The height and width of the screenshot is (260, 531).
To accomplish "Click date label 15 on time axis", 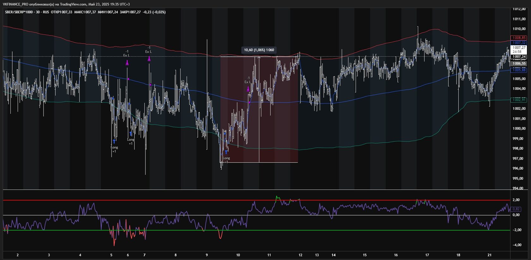I will pos(365,255).
